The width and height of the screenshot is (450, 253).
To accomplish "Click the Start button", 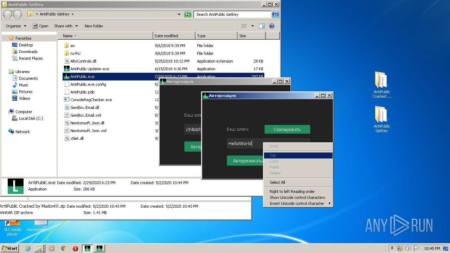I will click(10, 248).
